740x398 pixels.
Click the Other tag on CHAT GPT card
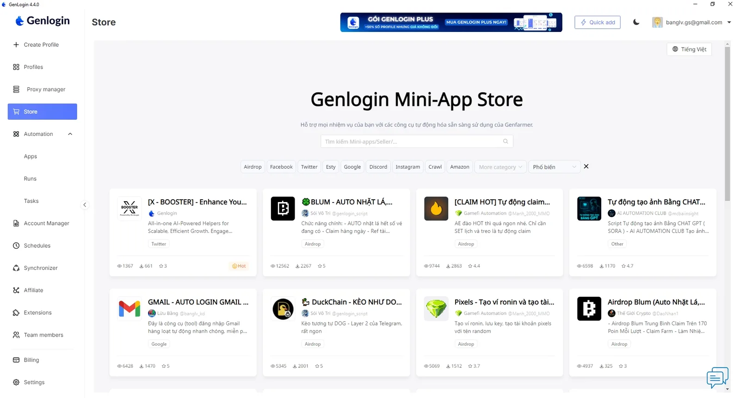(x=617, y=244)
